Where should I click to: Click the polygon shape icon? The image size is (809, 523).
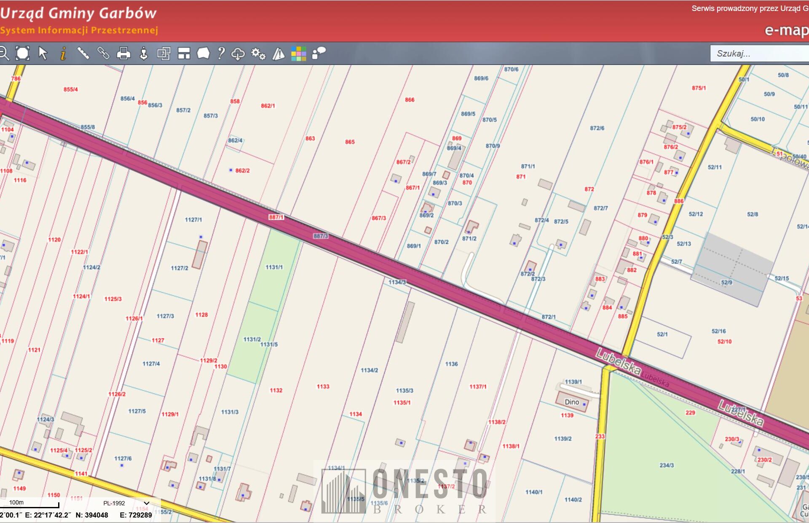pos(204,54)
